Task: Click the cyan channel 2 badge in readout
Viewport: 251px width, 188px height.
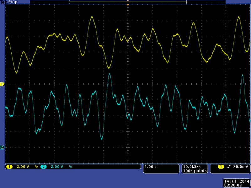Action: click(x=44, y=167)
